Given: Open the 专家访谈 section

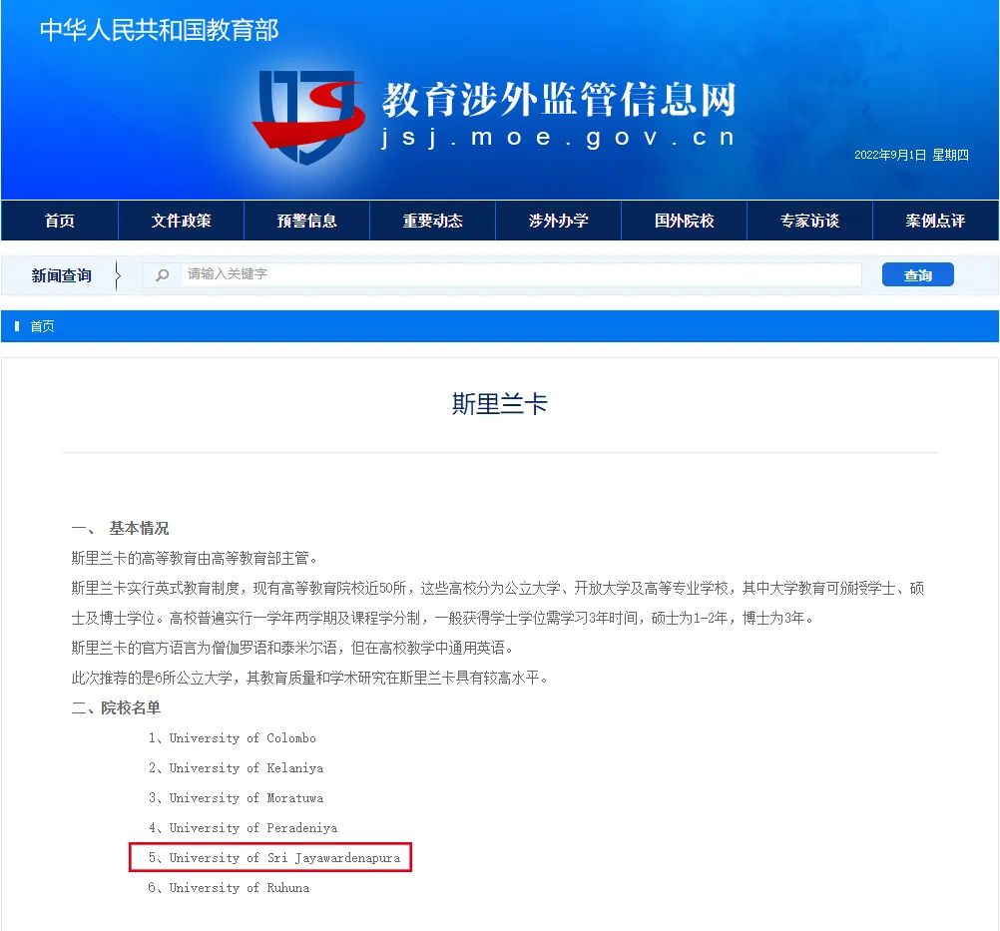Looking at the screenshot, I should (x=809, y=220).
